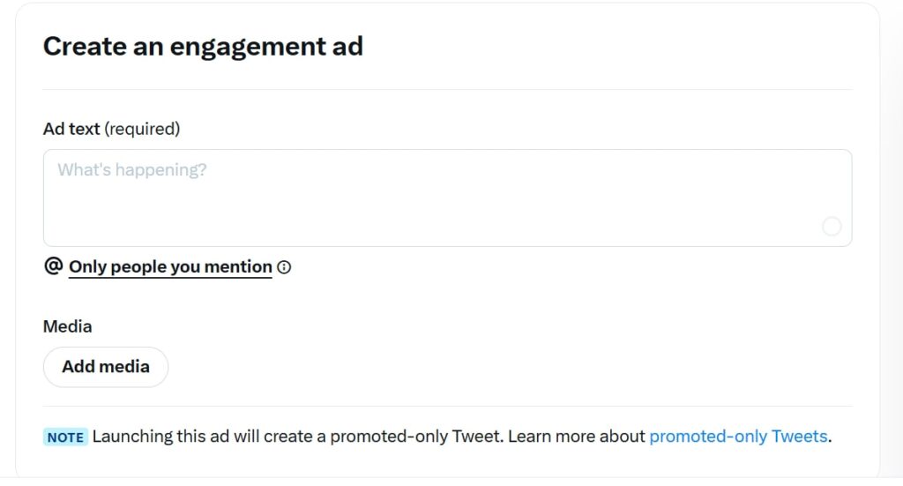Click the "(required)" indicator text
The width and height of the screenshot is (903, 486).
(142, 129)
